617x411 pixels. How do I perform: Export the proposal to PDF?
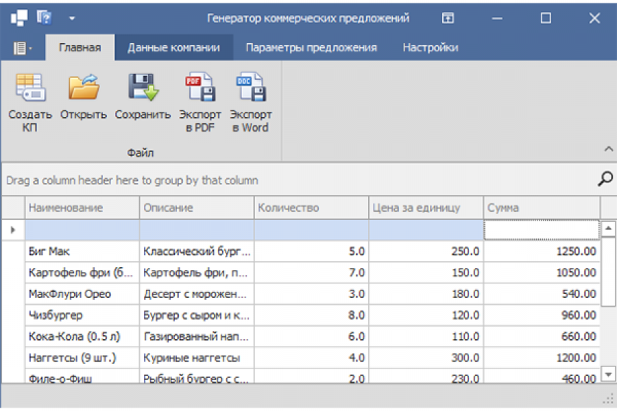coord(200,88)
